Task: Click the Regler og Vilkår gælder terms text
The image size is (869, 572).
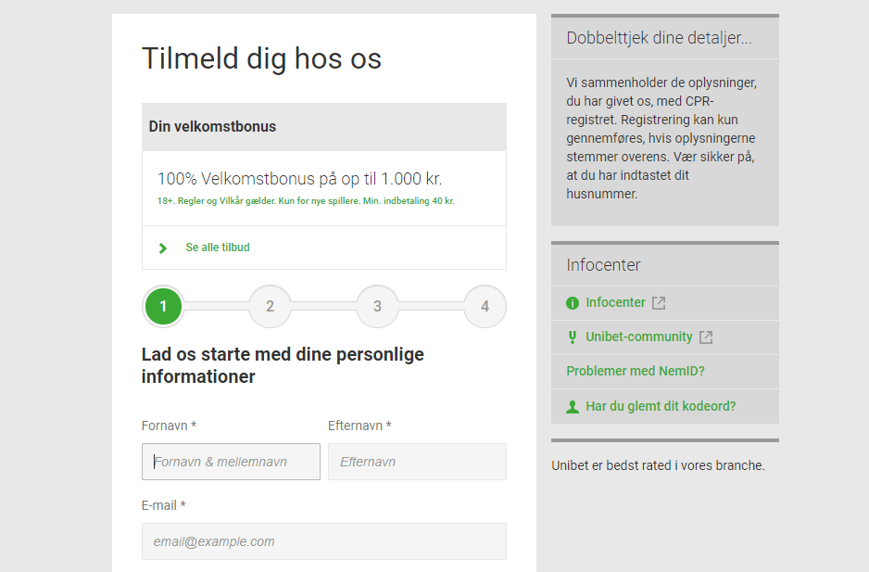Action: (x=306, y=201)
